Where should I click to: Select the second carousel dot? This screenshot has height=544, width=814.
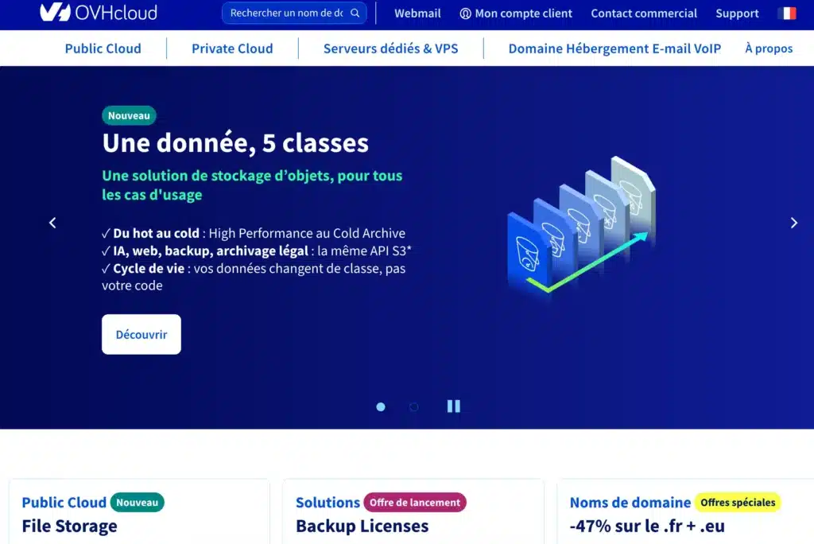click(413, 407)
